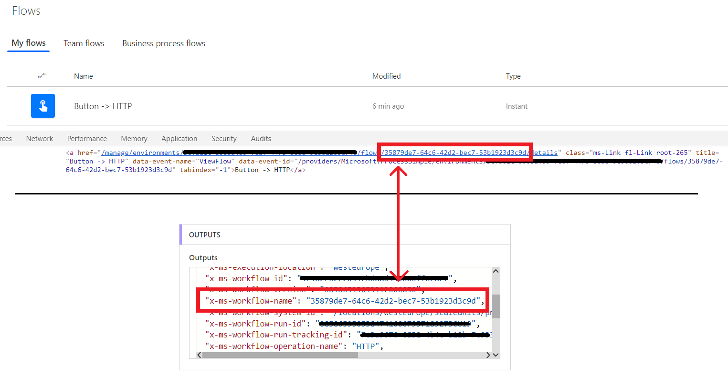Click the highlighted flow GUID link in the href
This screenshot has height=377, width=728.
(x=454, y=152)
